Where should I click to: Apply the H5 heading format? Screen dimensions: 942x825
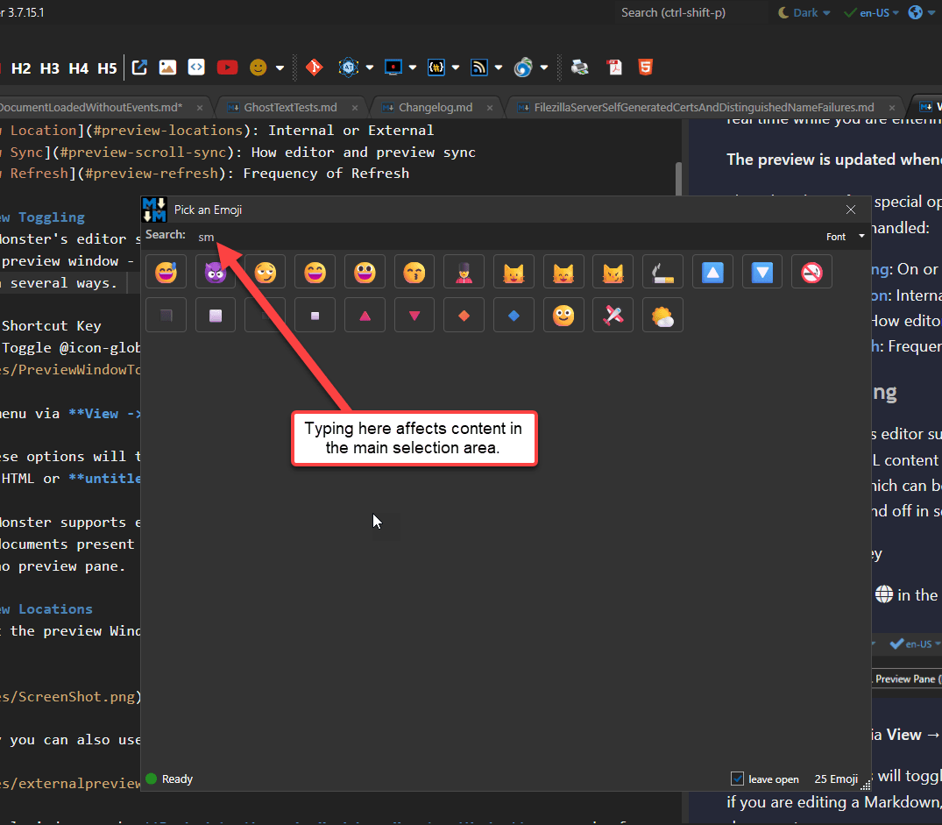tap(108, 68)
